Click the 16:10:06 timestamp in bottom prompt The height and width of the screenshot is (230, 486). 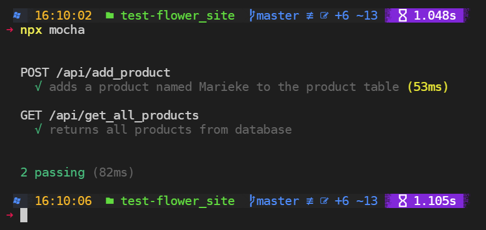click(64, 201)
